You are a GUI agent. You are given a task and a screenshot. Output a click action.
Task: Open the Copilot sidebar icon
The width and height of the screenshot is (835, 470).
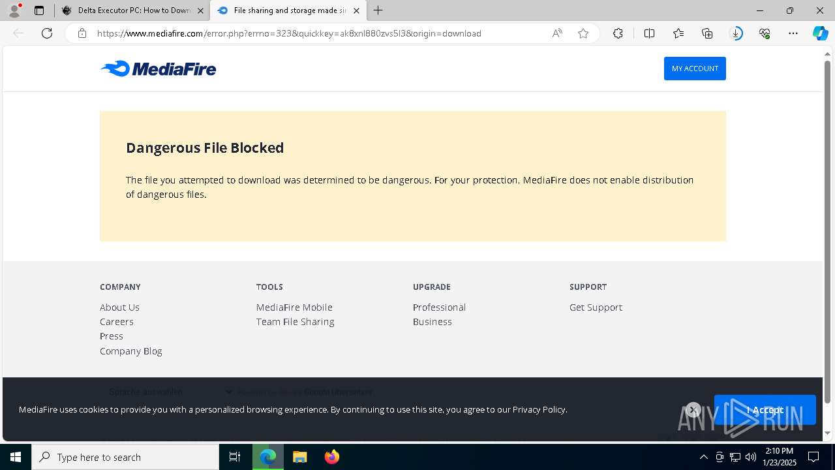tap(820, 33)
